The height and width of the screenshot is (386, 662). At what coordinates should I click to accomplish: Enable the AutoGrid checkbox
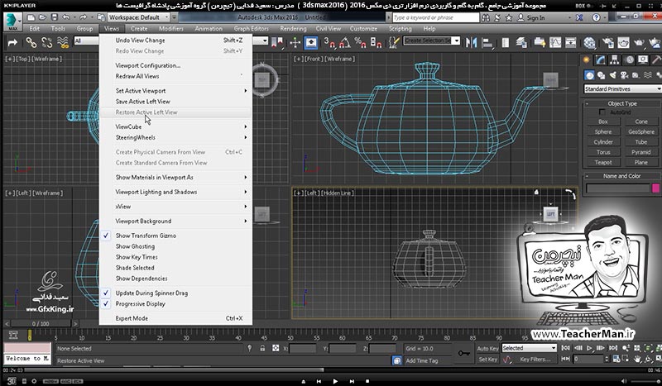click(602, 112)
